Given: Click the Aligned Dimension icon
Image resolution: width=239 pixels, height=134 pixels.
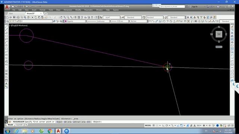Looking at the screenshot, I should 153,21.
